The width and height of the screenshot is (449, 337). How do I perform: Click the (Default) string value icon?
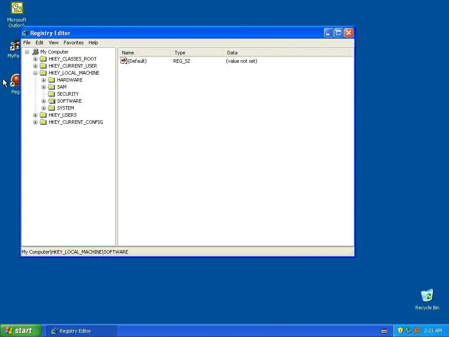tap(123, 61)
